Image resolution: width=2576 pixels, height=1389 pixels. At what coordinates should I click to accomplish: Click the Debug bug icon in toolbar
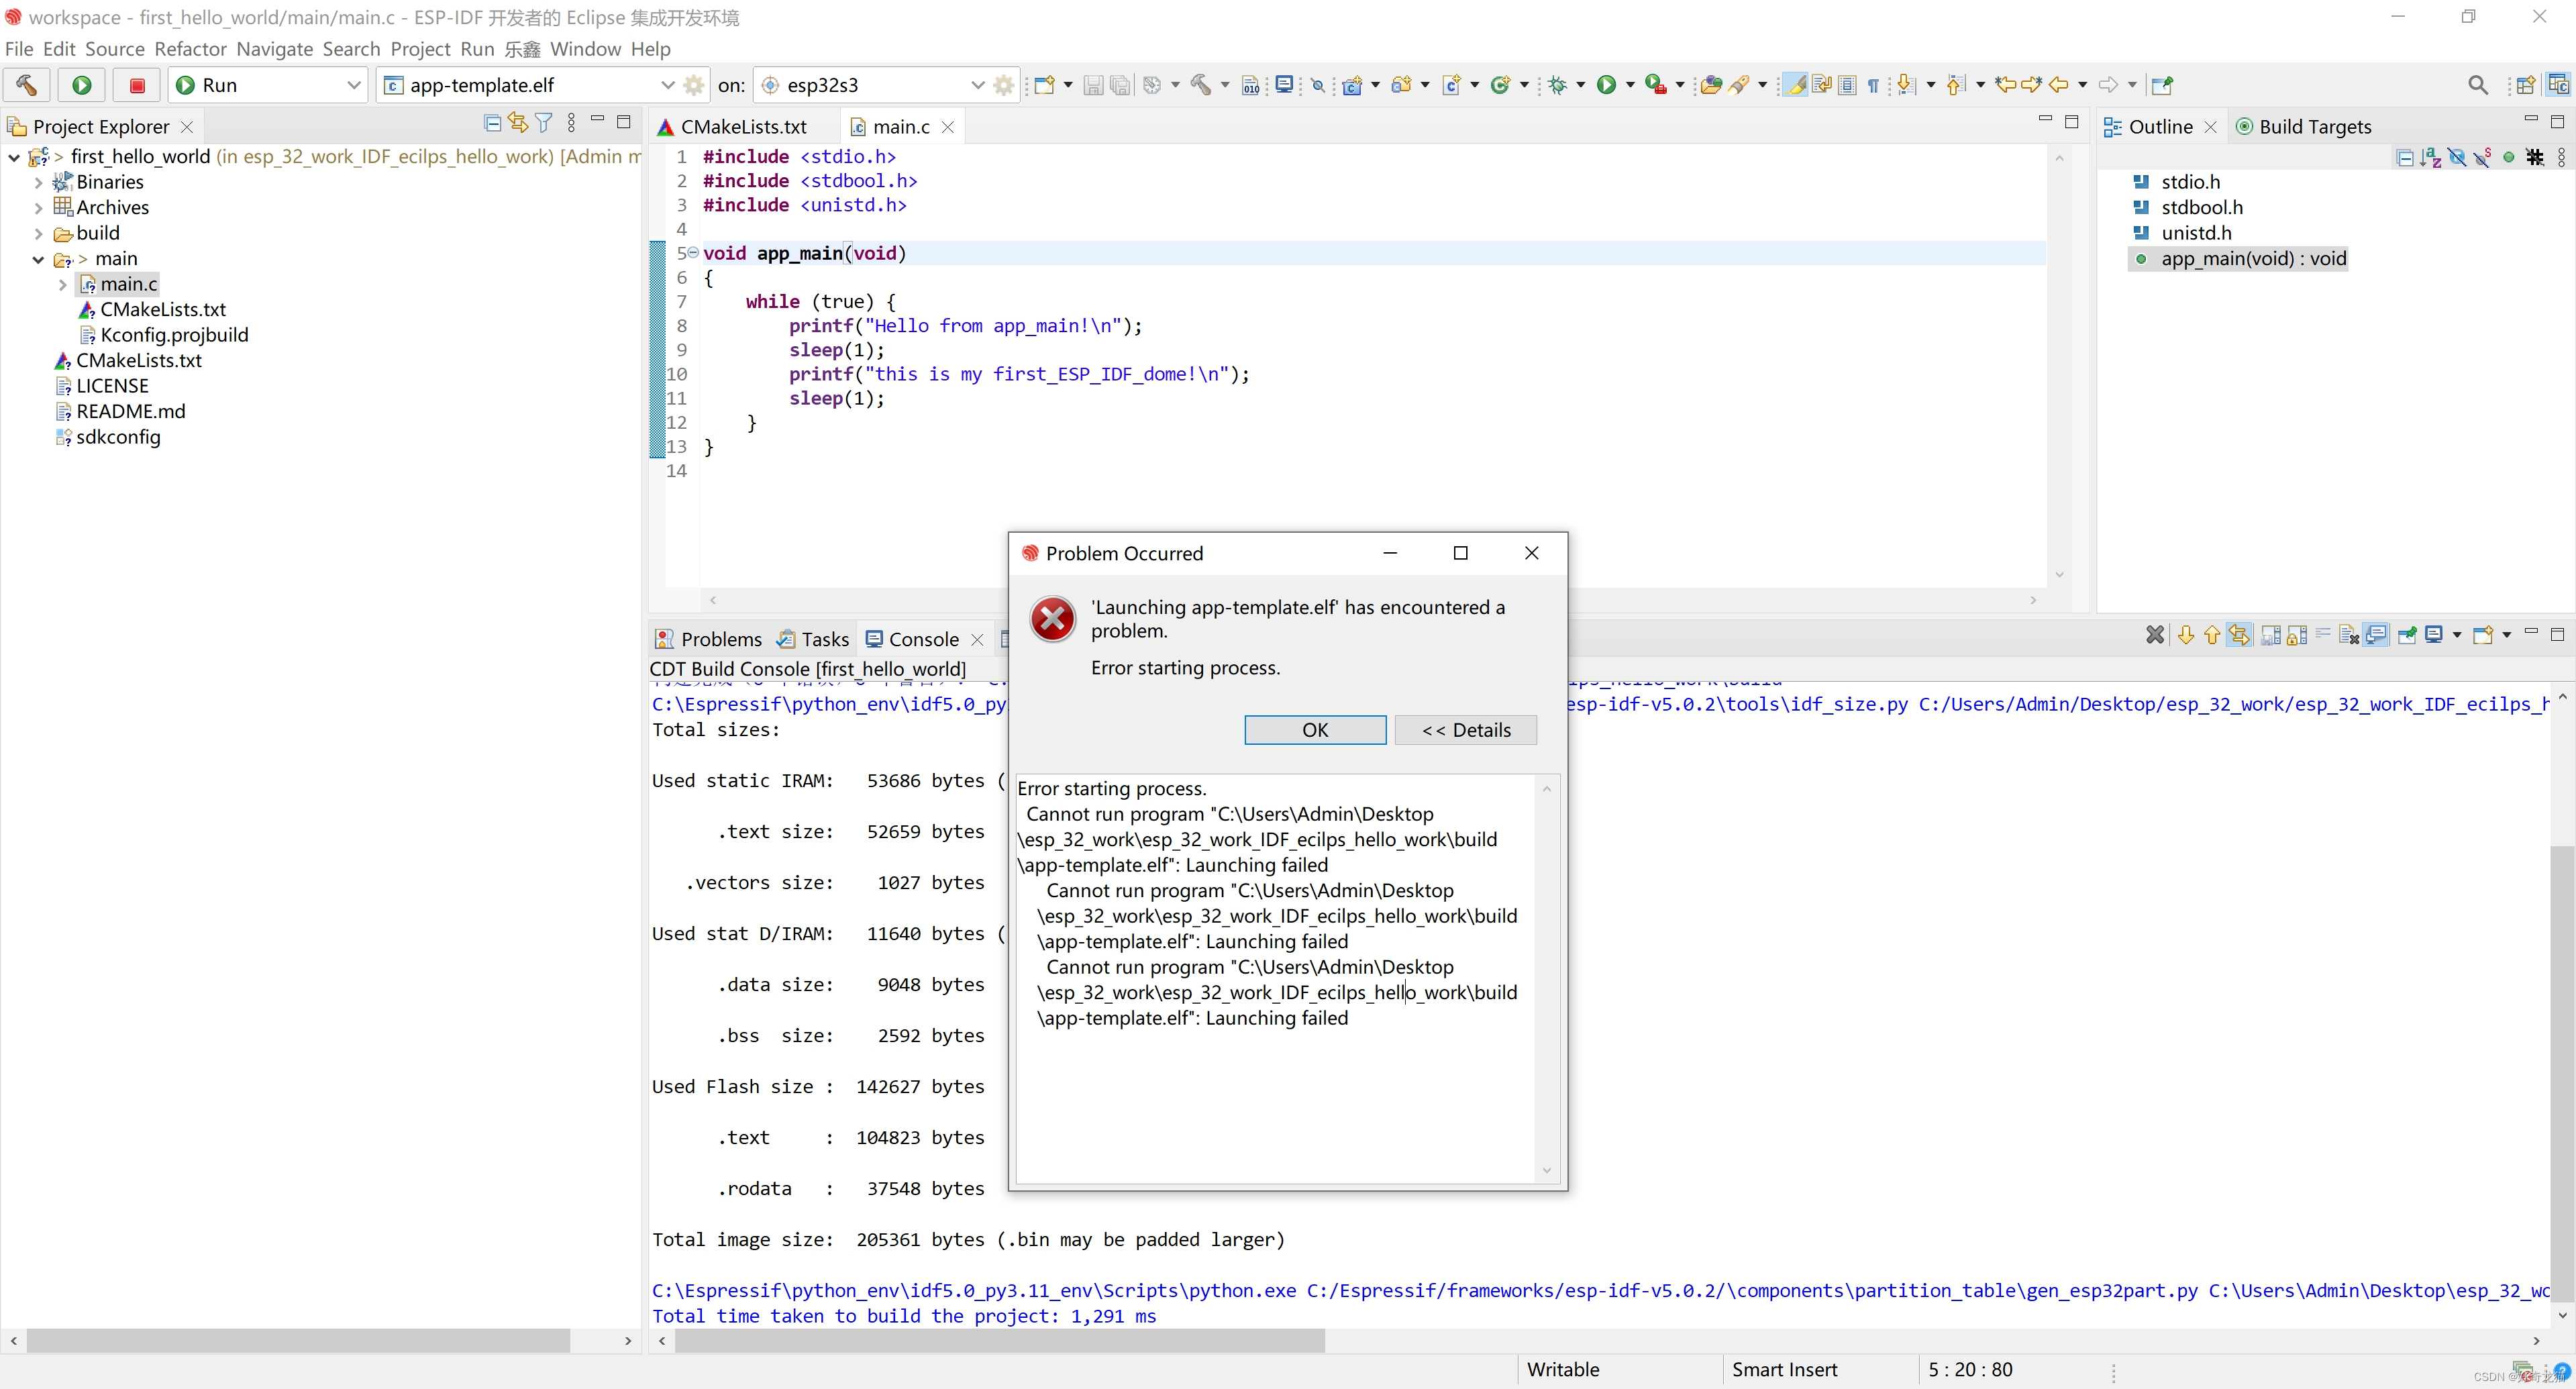pos(1557,85)
